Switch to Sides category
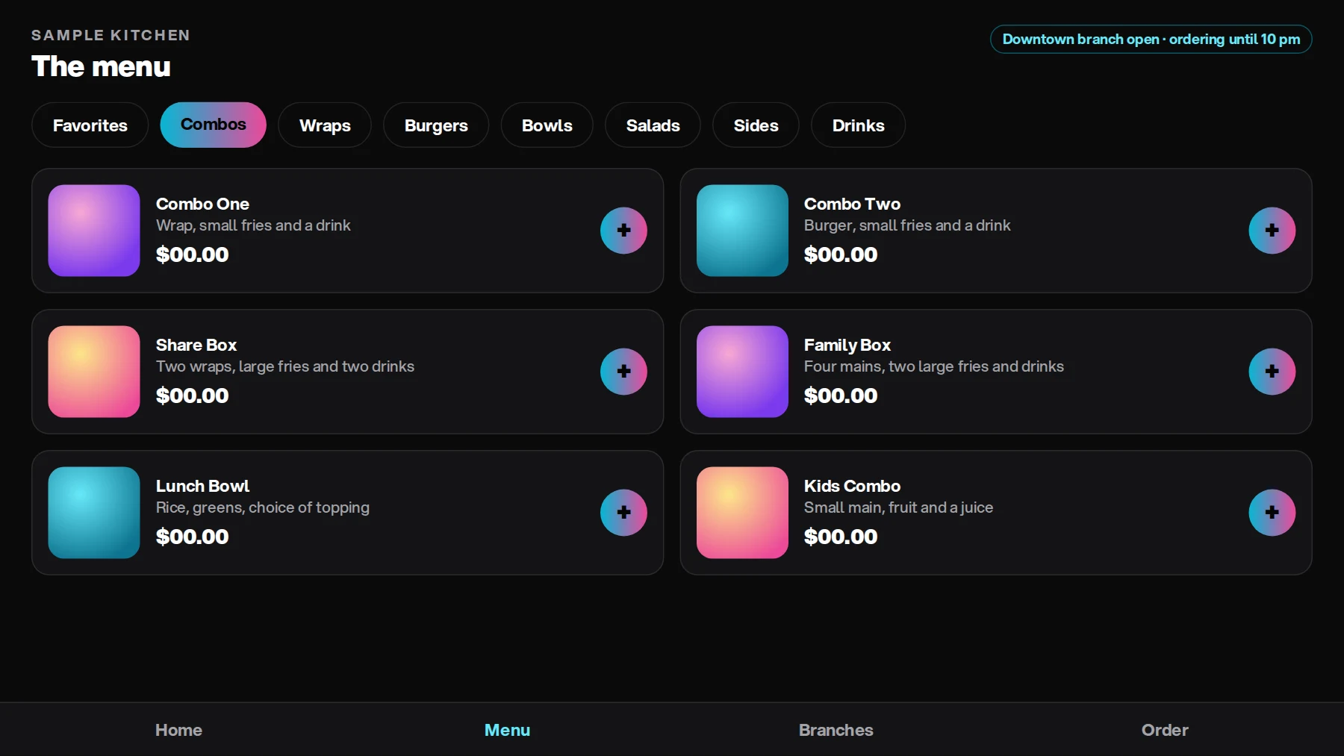The image size is (1344, 756). (756, 125)
